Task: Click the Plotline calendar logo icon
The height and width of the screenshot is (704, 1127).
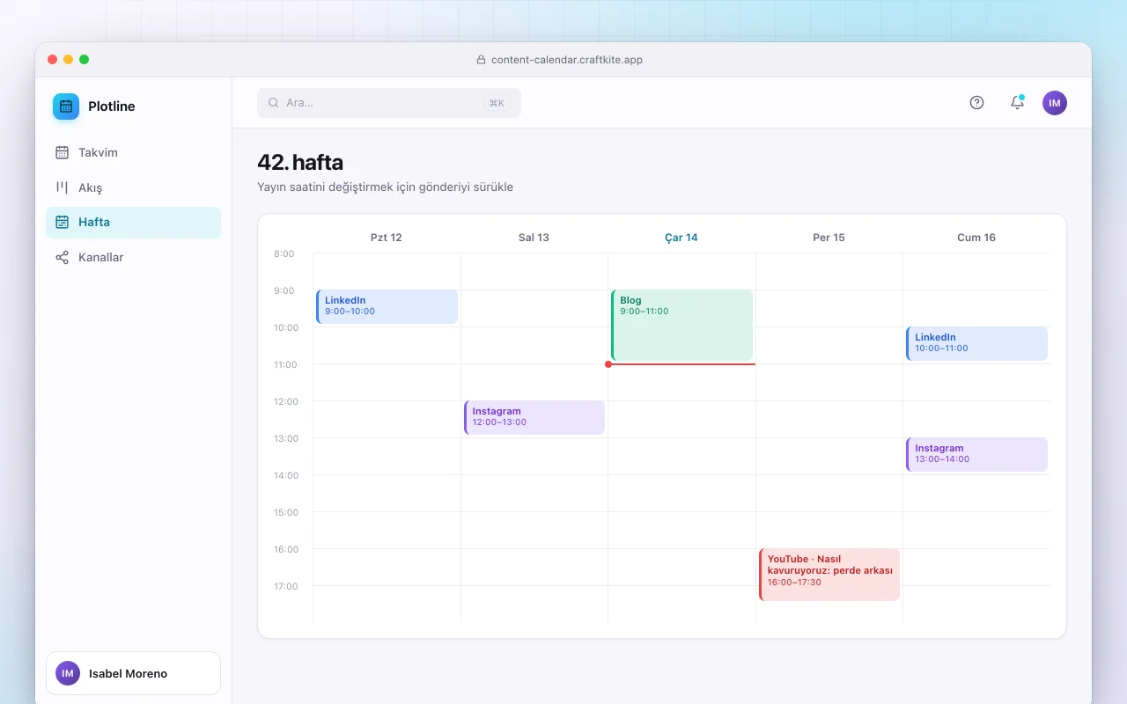Action: [66, 106]
